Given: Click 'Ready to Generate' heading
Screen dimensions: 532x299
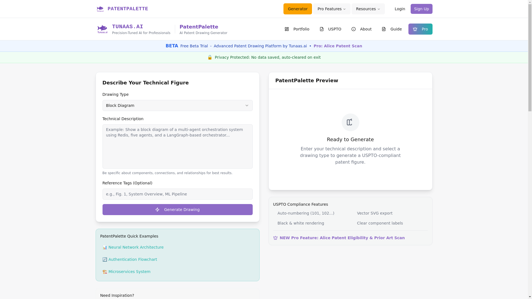Looking at the screenshot, I should tap(350, 140).
